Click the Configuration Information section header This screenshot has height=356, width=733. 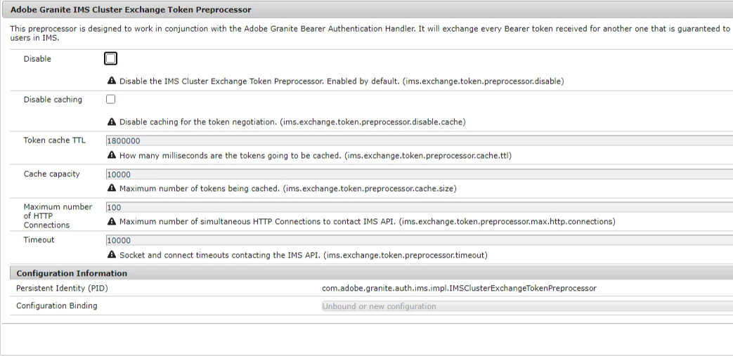click(72, 273)
